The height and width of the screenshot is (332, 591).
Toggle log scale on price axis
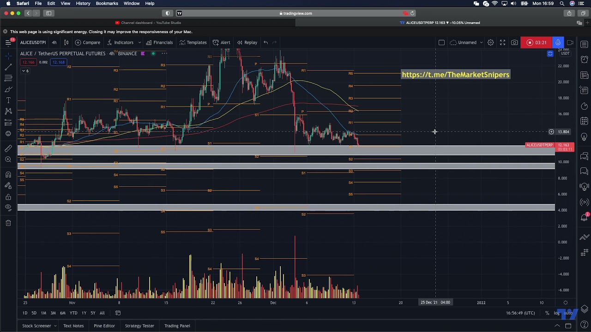(556, 313)
